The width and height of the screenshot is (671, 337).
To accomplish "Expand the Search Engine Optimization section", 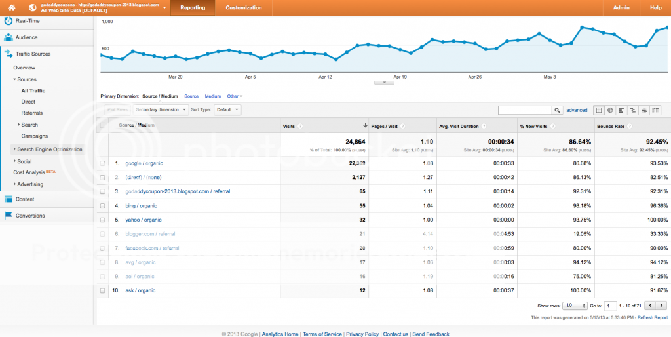I will [49, 149].
